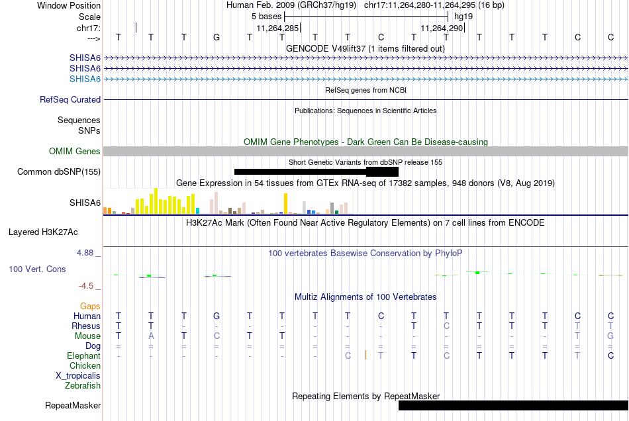Click the Window Position track label

point(69,5)
